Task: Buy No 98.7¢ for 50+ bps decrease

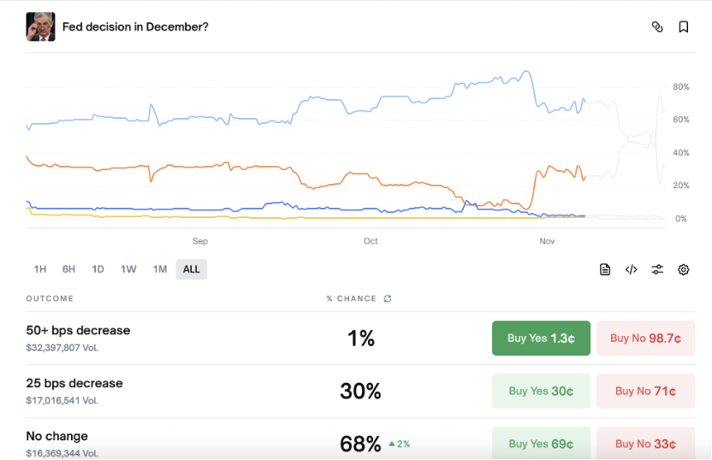Action: pos(645,338)
